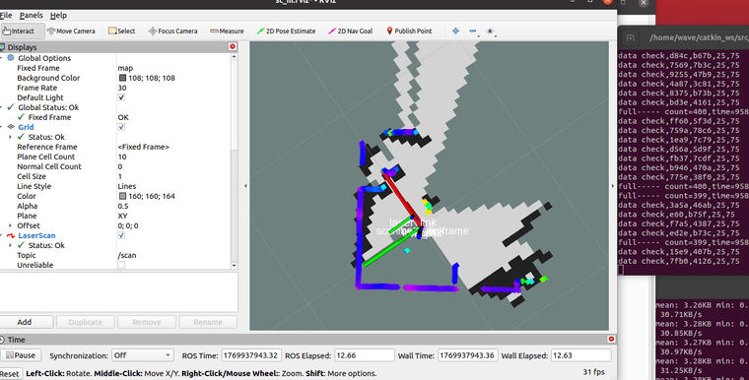
Task: Select the Reference Frame value
Action: point(143,147)
